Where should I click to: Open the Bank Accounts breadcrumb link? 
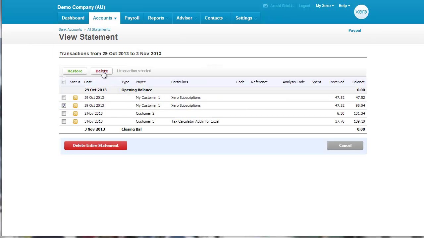tap(70, 29)
